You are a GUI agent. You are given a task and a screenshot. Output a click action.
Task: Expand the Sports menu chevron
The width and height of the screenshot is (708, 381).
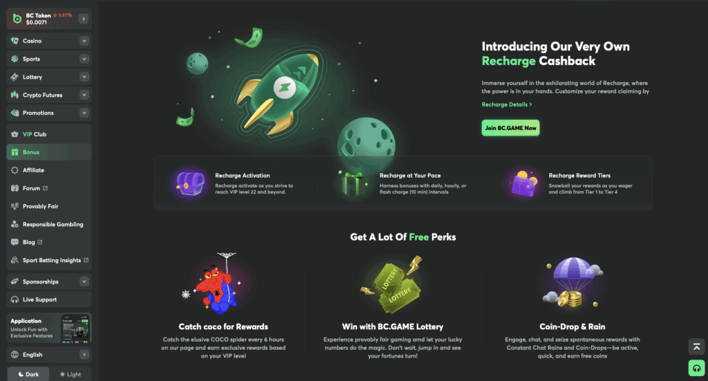[x=84, y=59]
